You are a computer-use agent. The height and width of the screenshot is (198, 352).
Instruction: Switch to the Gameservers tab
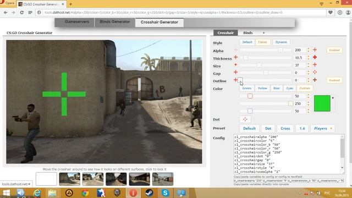coord(77,22)
